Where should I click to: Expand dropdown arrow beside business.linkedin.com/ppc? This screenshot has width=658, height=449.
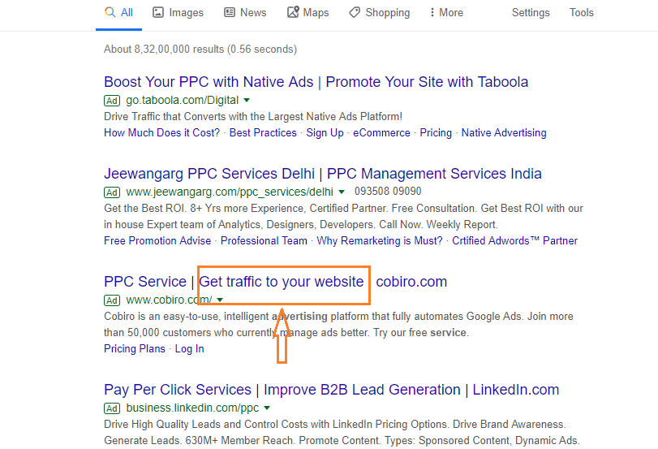pos(267,408)
